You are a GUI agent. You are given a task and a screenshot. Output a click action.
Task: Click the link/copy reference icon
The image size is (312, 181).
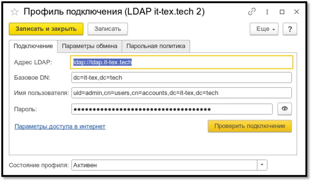252,12
